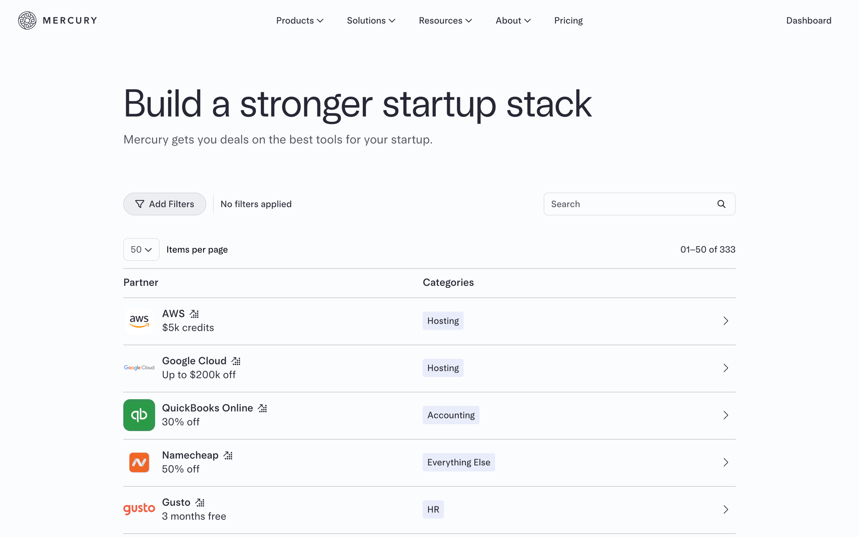Click the AWS partner name
Image resolution: width=859 pixels, height=537 pixels.
(173, 314)
